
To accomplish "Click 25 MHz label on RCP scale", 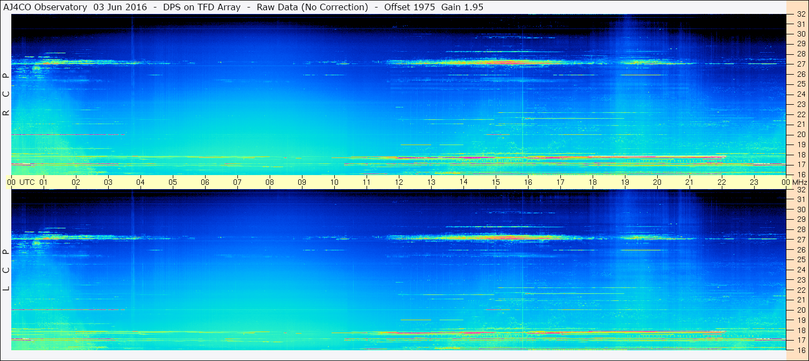I will pos(800,84).
